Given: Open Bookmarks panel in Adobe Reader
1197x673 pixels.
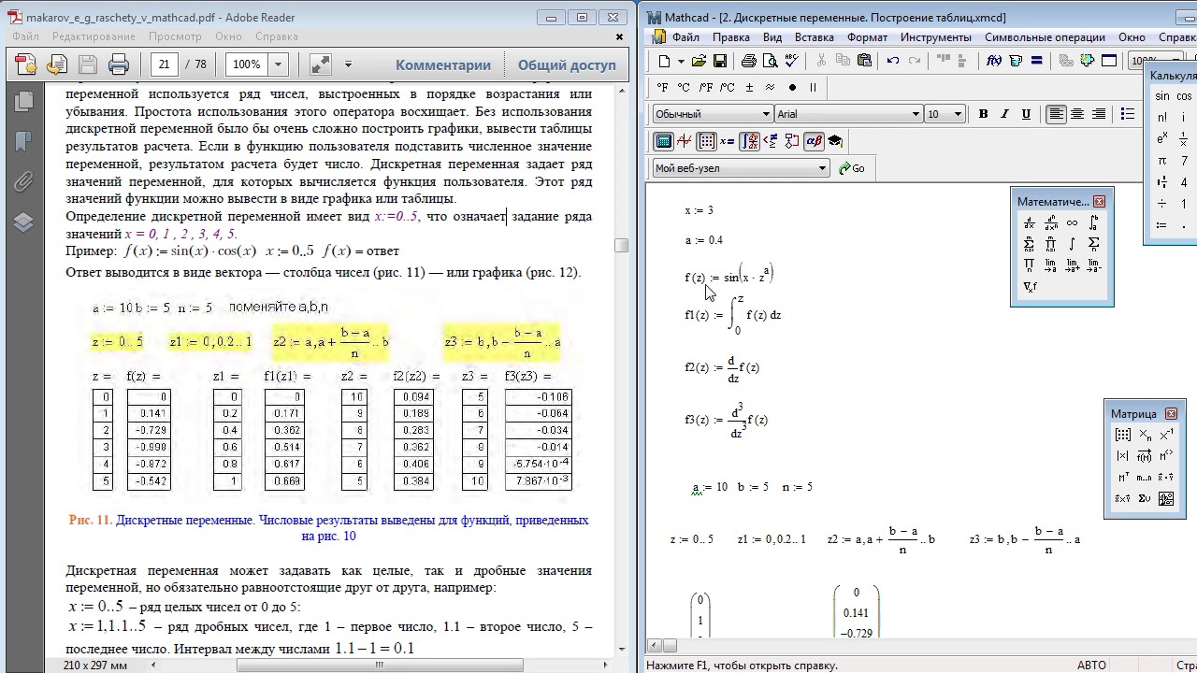Looking at the screenshot, I should tap(23, 141).
